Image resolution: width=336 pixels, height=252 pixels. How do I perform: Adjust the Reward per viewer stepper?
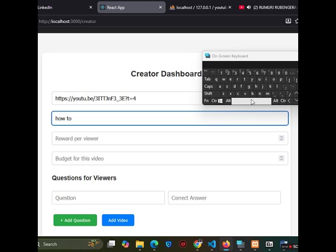pyautogui.click(x=281, y=138)
